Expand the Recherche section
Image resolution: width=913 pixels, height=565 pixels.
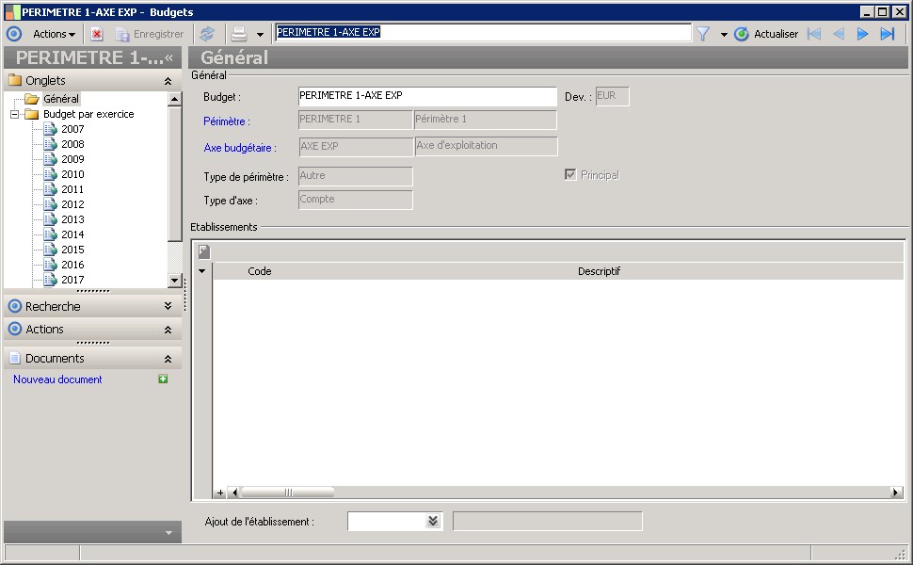point(168,306)
